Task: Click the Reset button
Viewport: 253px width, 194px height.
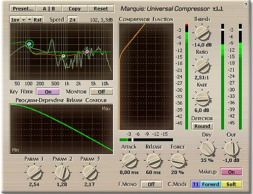Action: click(101, 9)
